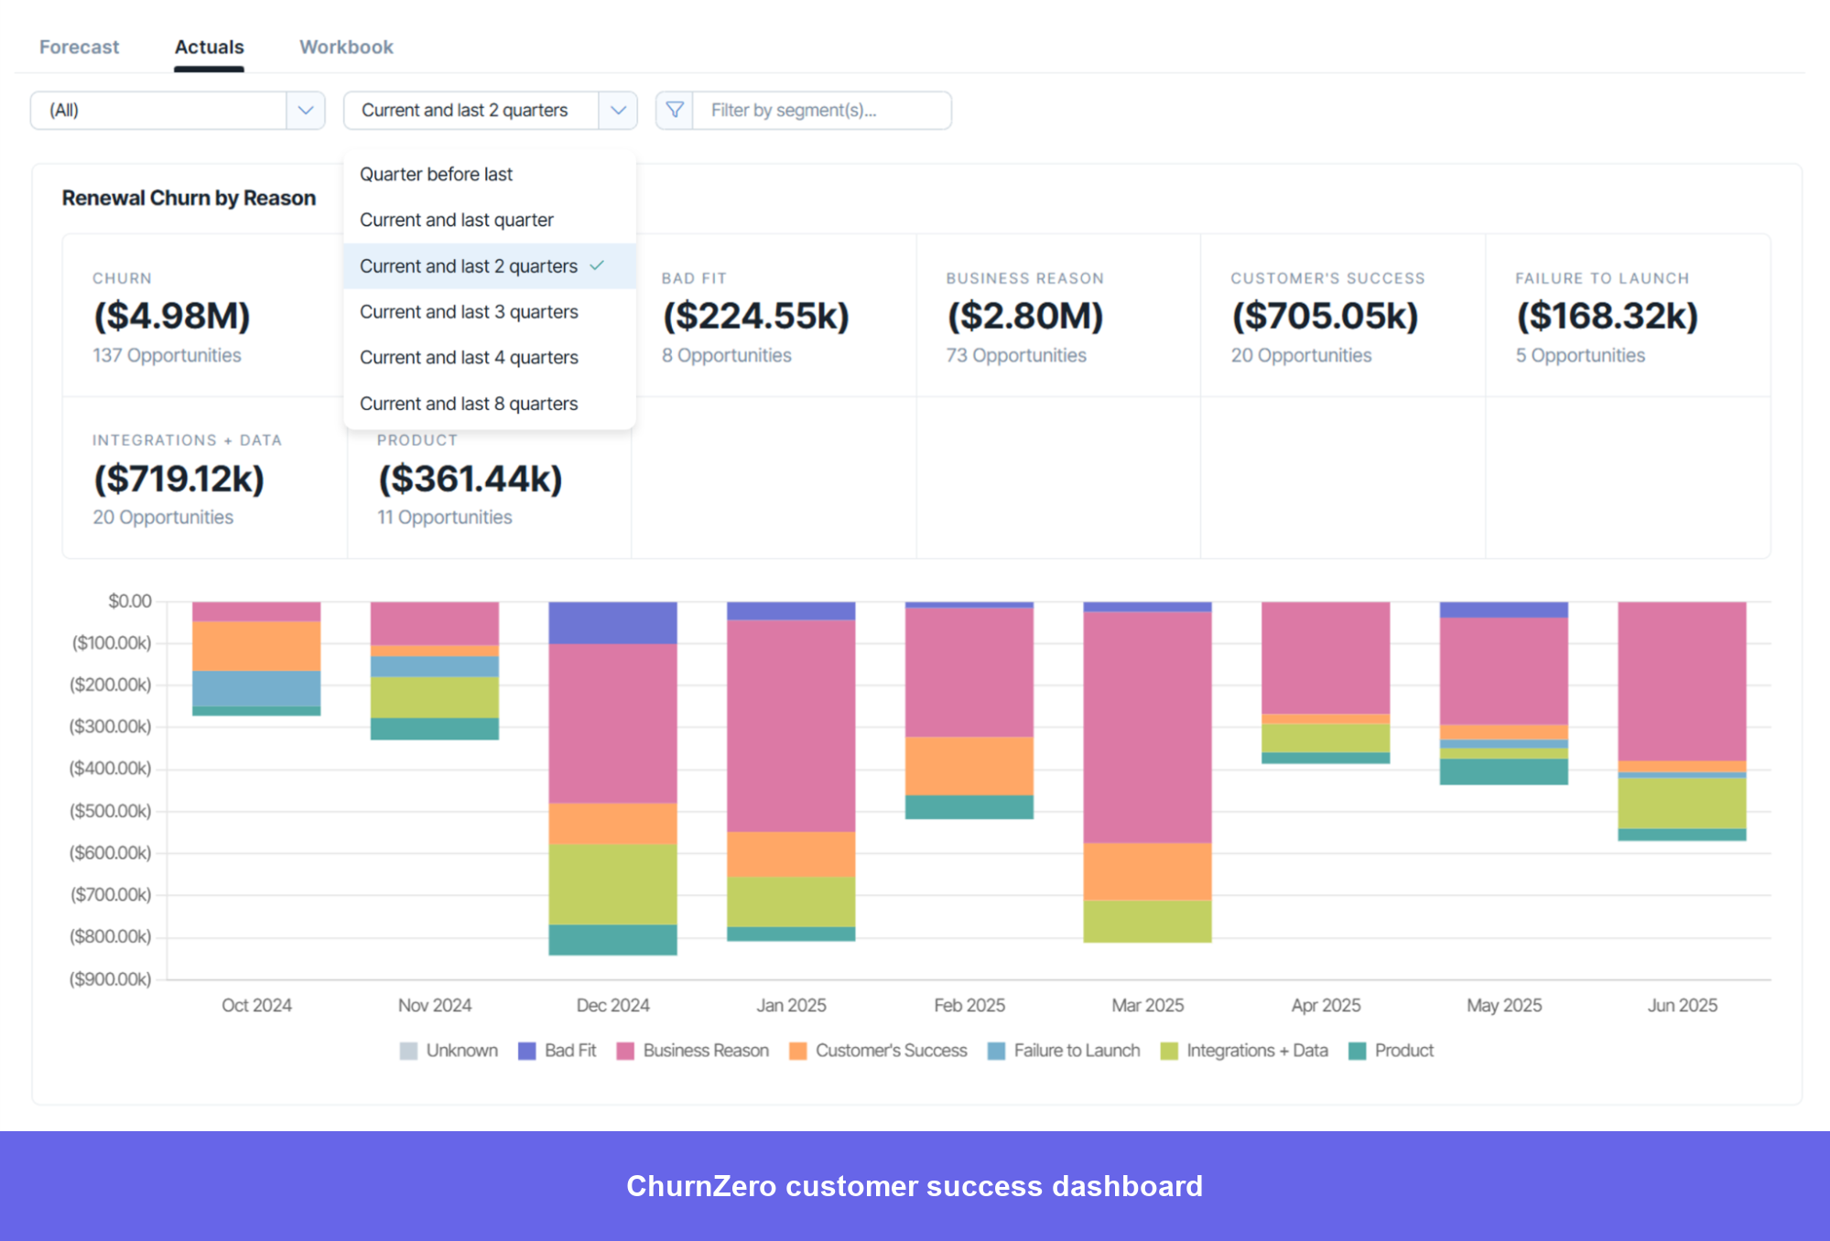
Task: Select Current and last 8 quarters option
Action: 470,403
